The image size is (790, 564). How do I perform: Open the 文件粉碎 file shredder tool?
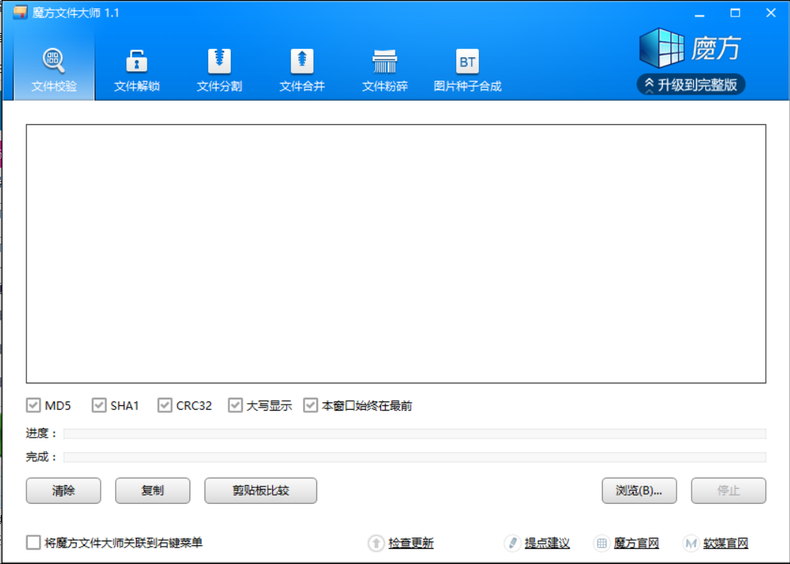[x=384, y=69]
